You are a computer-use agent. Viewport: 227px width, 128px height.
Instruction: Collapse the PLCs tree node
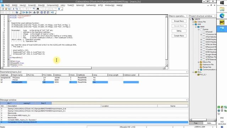(x=193, y=72)
